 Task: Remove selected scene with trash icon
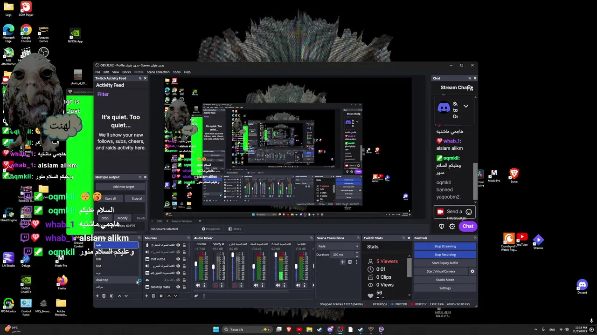(104, 296)
